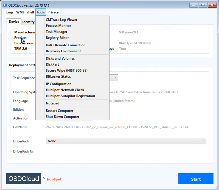Click the FileName label

(20, 127)
